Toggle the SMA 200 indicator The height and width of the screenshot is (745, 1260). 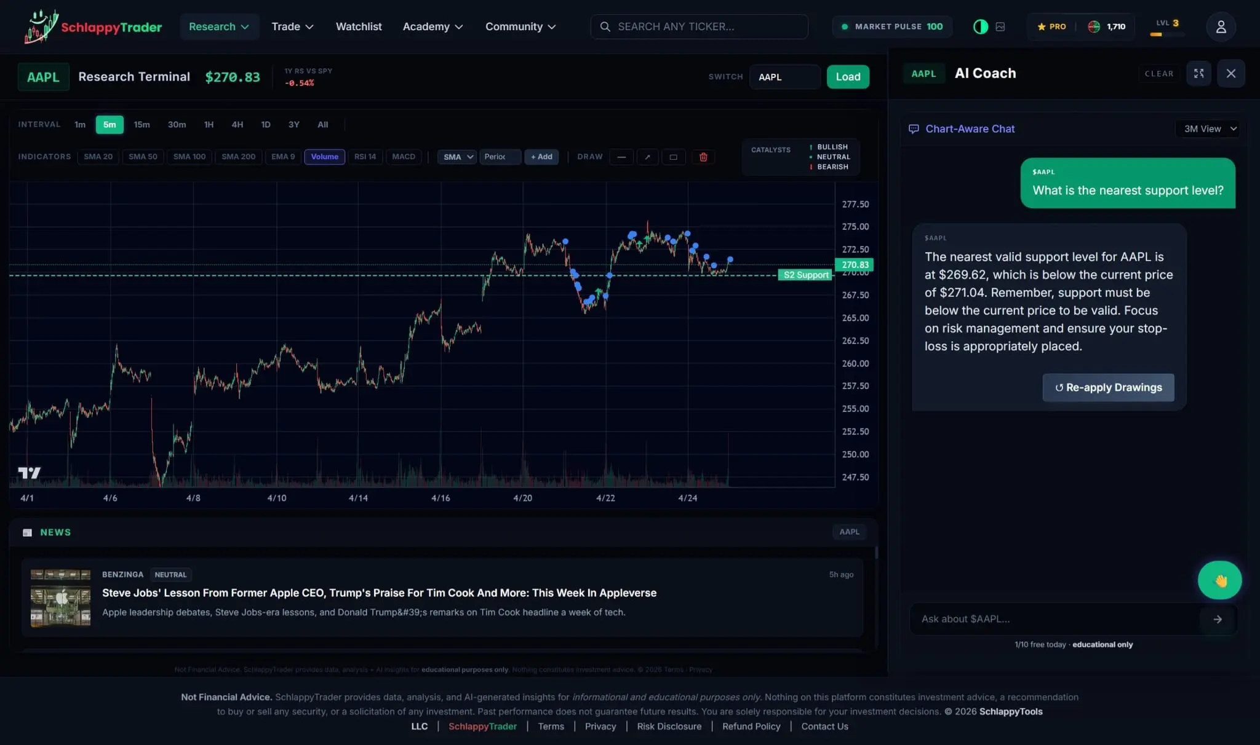click(238, 157)
